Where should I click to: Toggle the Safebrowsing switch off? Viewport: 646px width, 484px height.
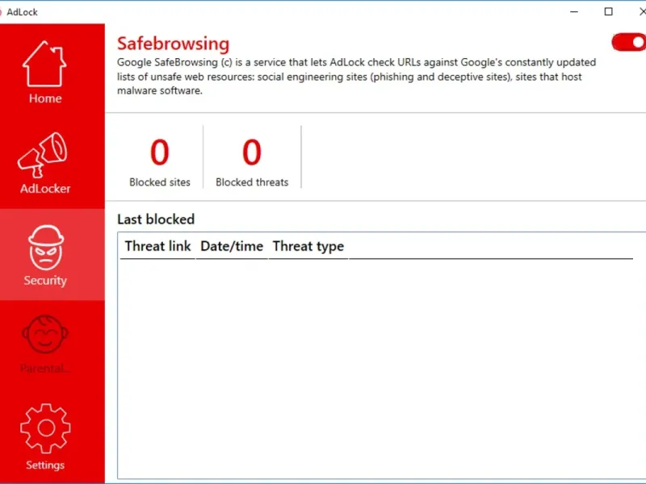click(x=629, y=42)
